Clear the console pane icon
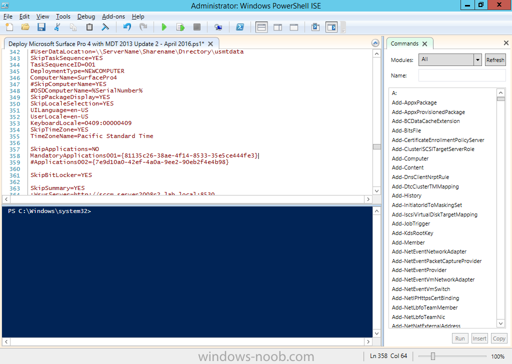512x364 pixels. point(105,27)
